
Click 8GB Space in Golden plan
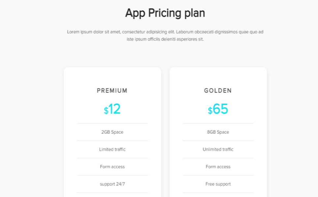point(218,132)
